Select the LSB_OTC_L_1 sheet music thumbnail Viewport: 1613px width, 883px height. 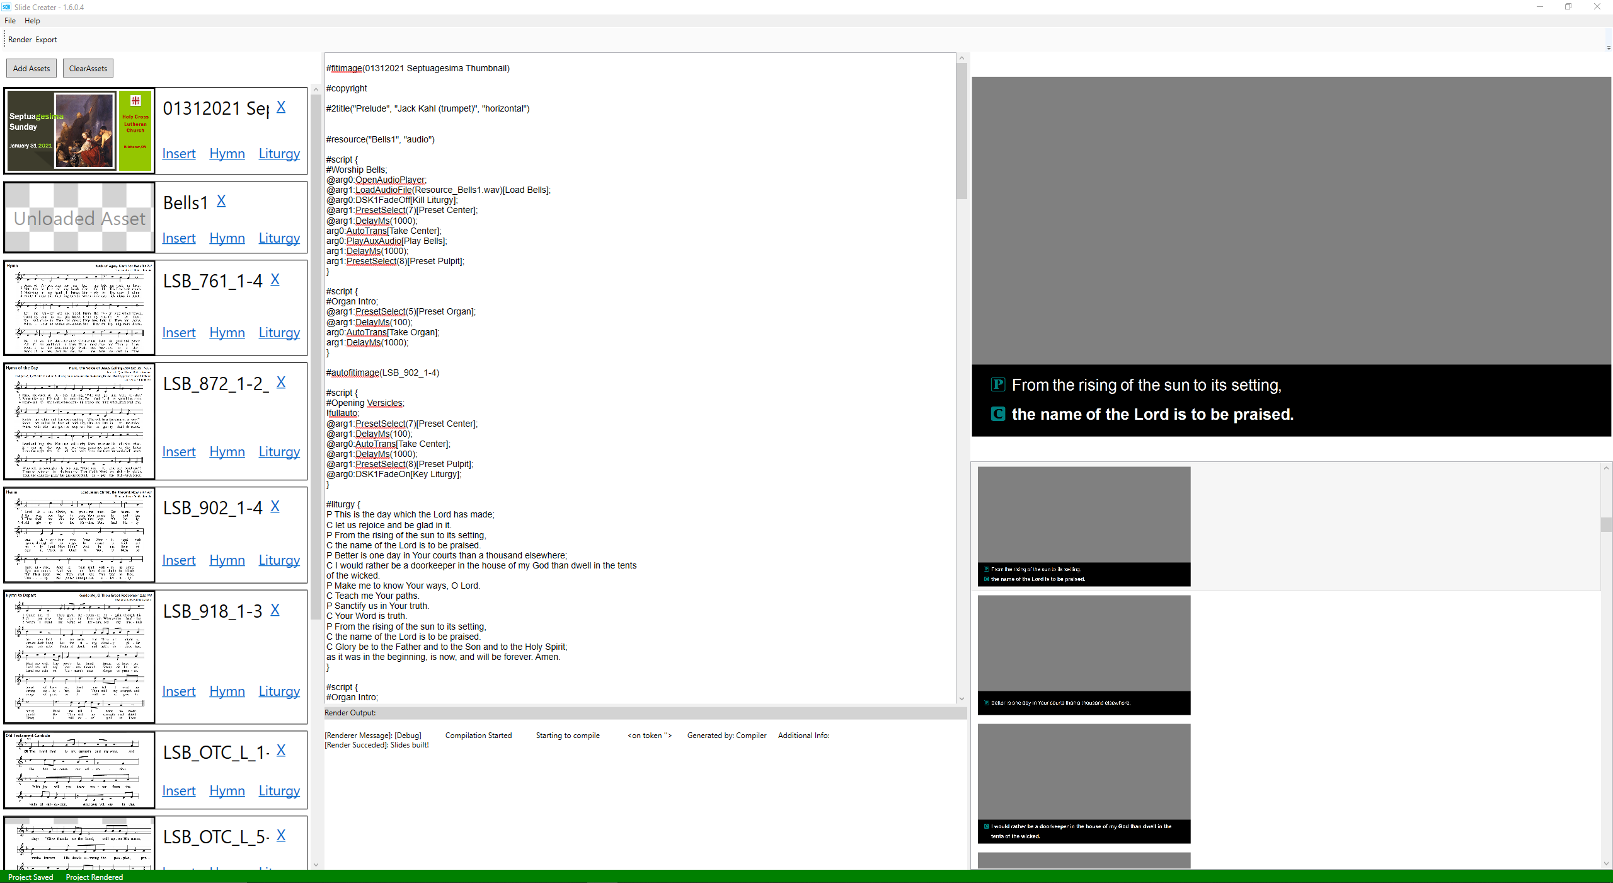point(79,770)
